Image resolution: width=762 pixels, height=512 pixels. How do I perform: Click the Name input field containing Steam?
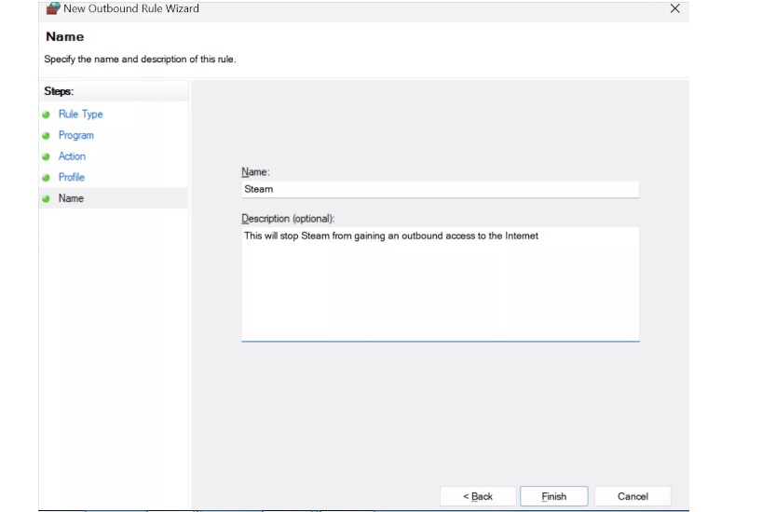click(441, 189)
